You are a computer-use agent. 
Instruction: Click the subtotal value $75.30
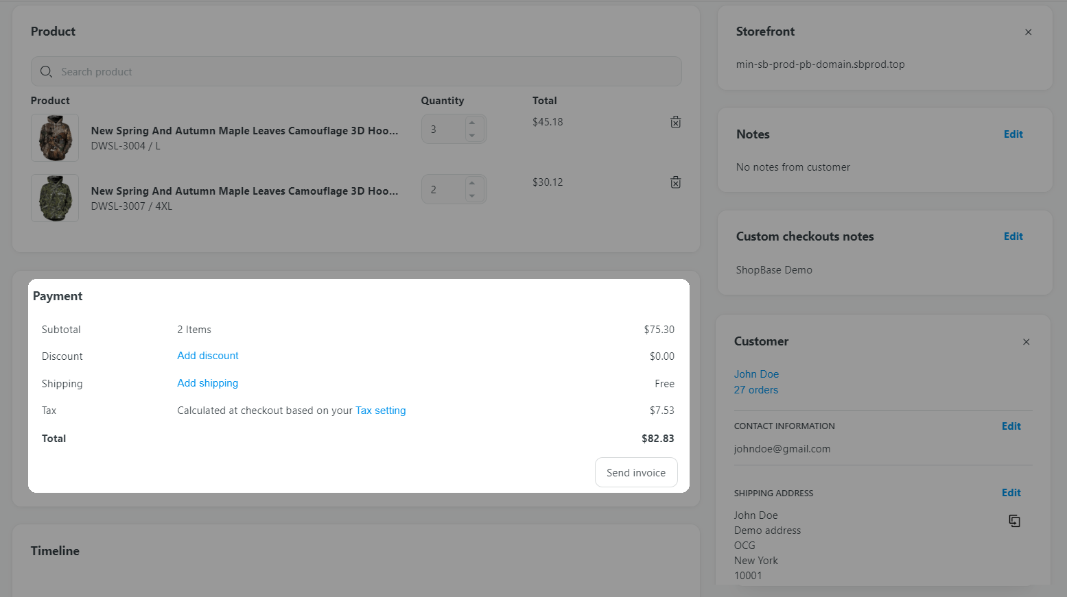click(x=659, y=330)
